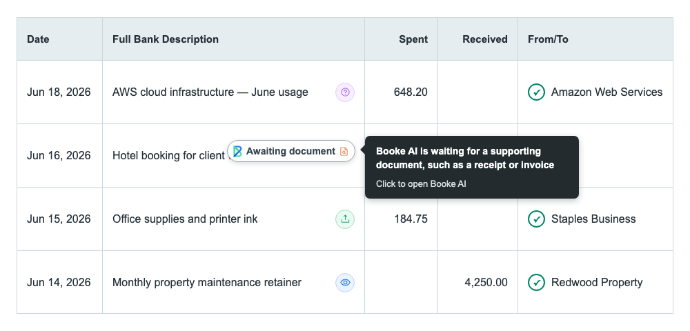Click the 4,250.00 received amount
The image size is (690, 331).
click(486, 283)
